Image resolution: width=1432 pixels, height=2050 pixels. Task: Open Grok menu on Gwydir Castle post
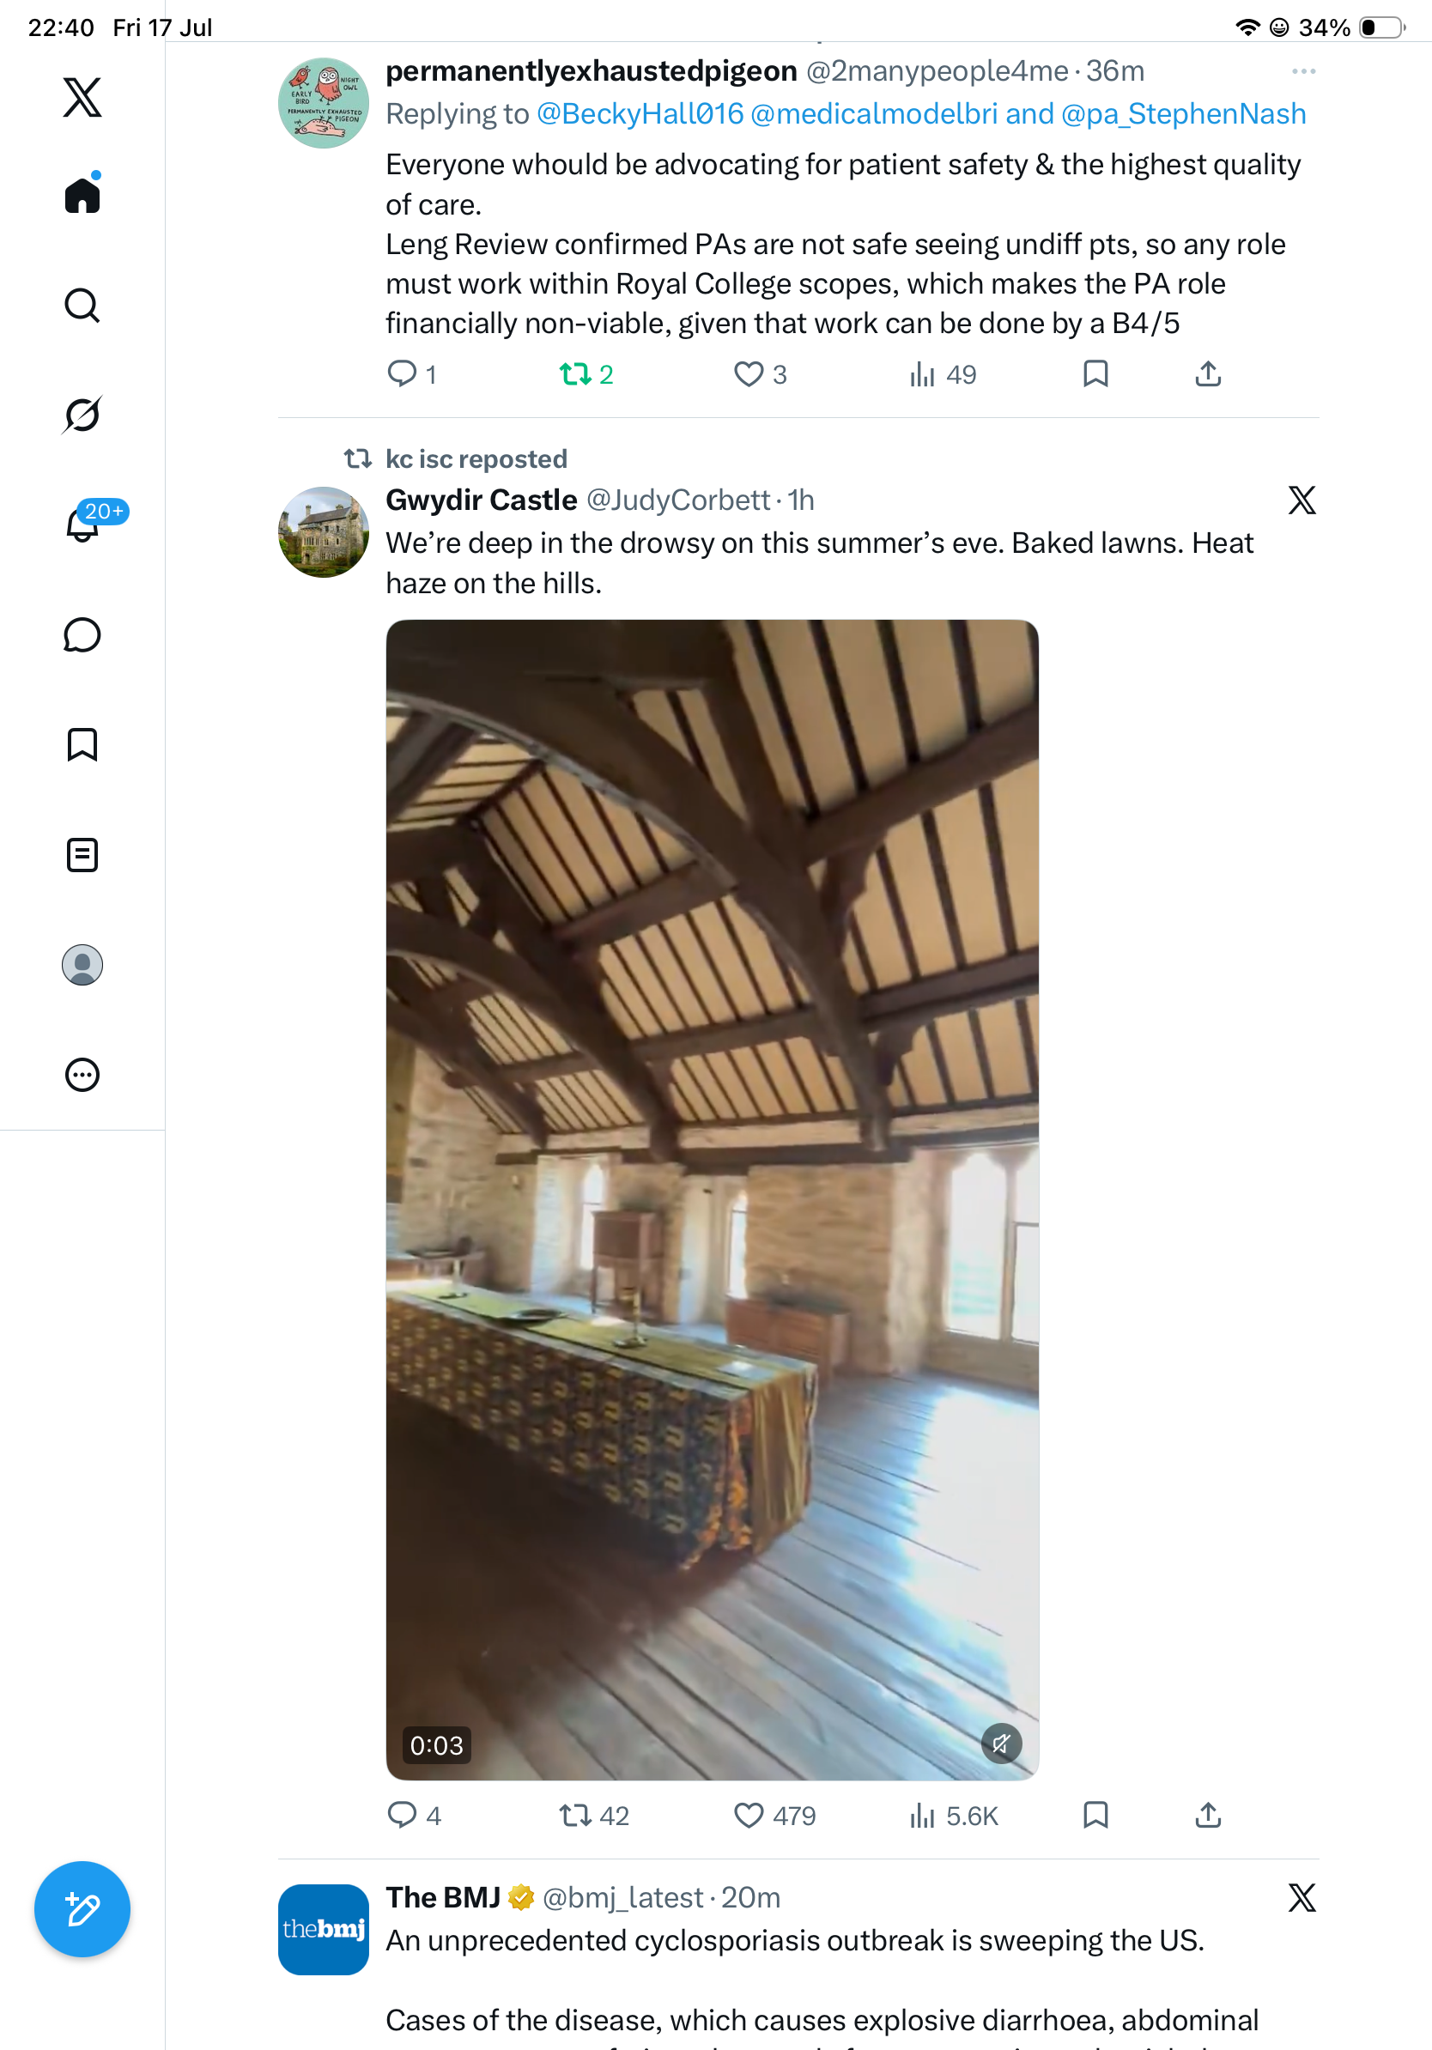[x=1302, y=500]
